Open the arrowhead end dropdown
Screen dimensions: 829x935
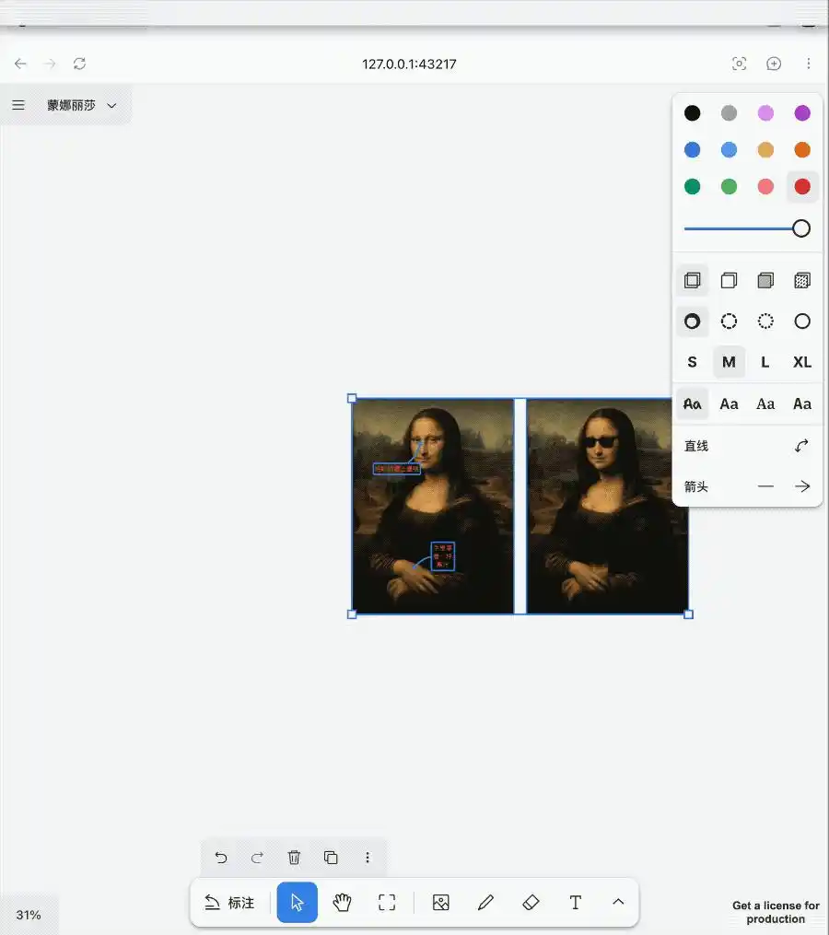[x=802, y=486]
